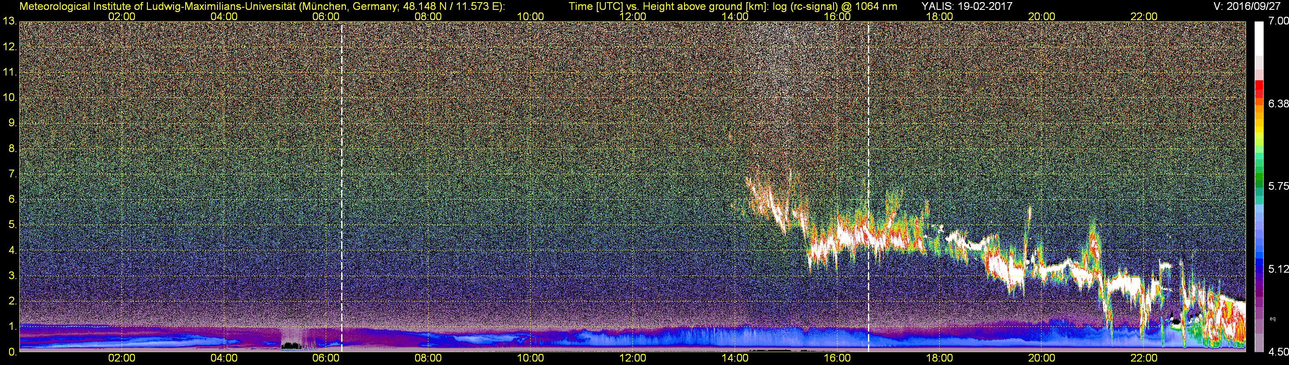The image size is (1289, 365).
Task: Pick the 02:00 label on the bottom time axis
Action: [x=122, y=359]
